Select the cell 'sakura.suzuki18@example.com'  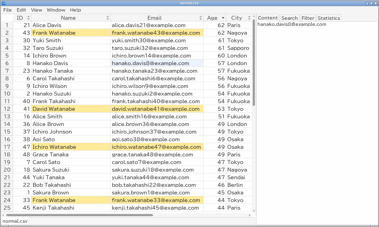click(x=157, y=170)
